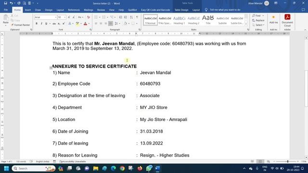
Task: Toggle Italic formatting
Action: 41,24
